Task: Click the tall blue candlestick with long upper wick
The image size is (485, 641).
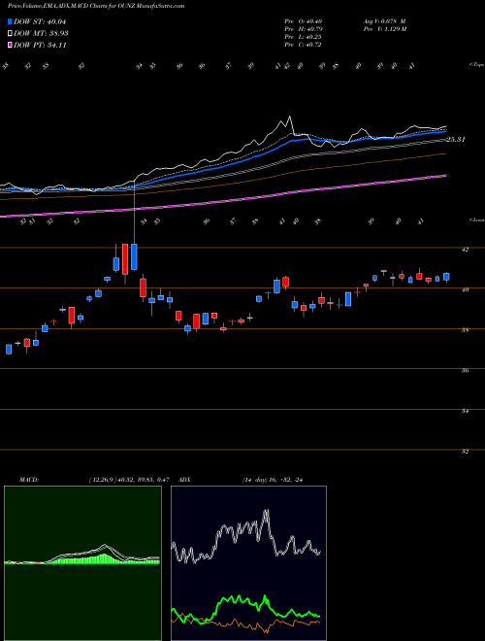Action: pos(134,256)
